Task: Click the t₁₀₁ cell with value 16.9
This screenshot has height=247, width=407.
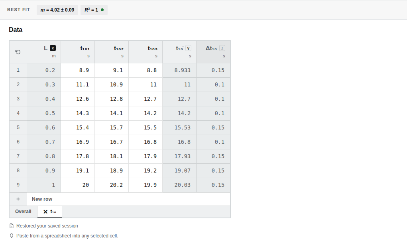Action: pos(78,142)
